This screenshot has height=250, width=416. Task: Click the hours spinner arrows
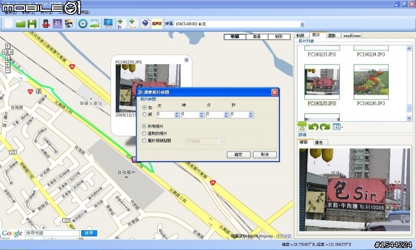[x=201, y=115]
